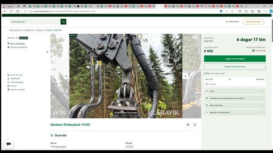The height and width of the screenshot is (153, 273).
Task: Expand 'Behöver du finansiering?' section
Action: (235, 112)
